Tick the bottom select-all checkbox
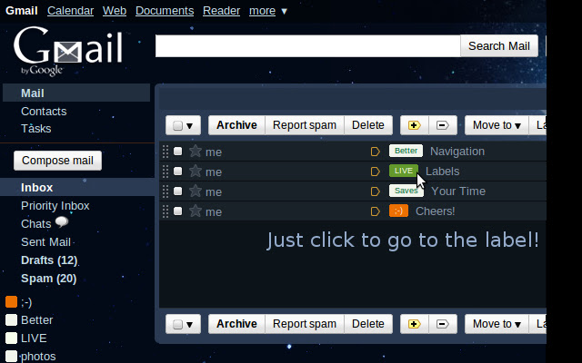 point(177,325)
